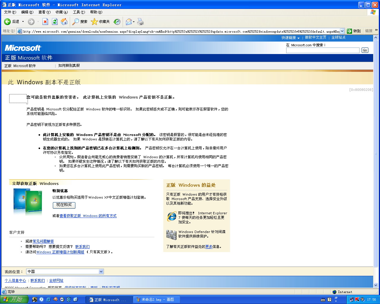The image size is (380, 304).
Task: Click the 现在购买 buy now button
Action: pyautogui.click(x=64, y=205)
